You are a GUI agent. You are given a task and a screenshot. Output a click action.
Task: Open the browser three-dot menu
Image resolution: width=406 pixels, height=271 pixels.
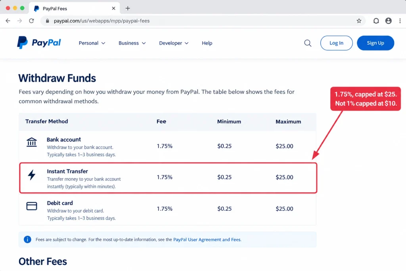[400, 21]
